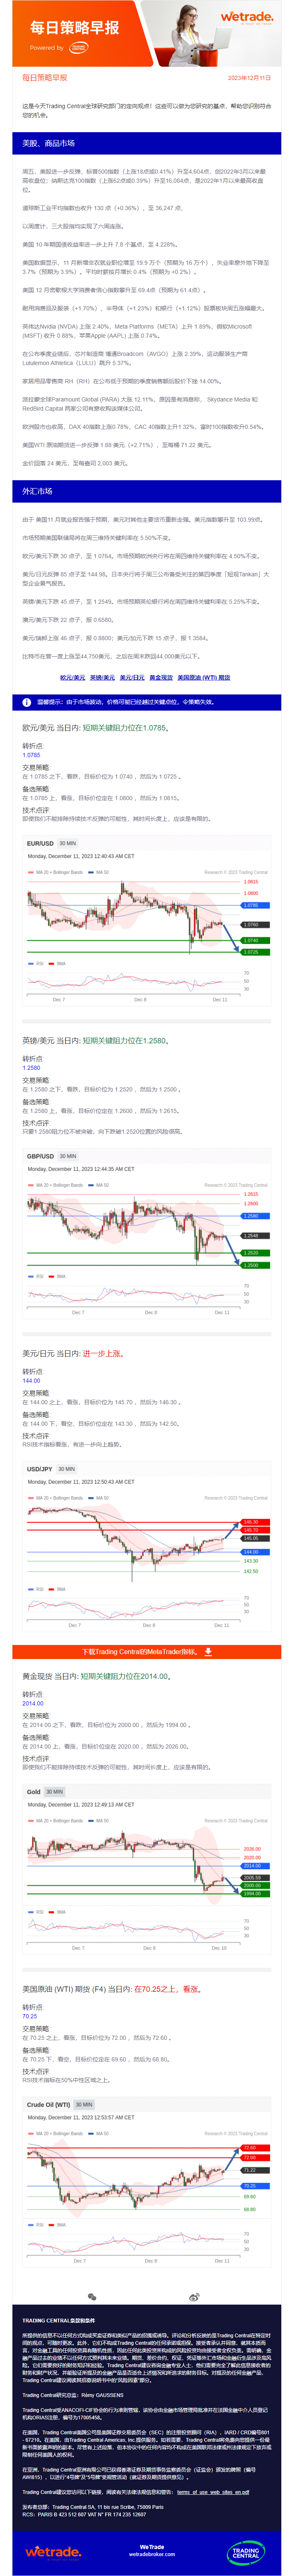Click the 每日策略早报 heading below the banner

coord(45,77)
